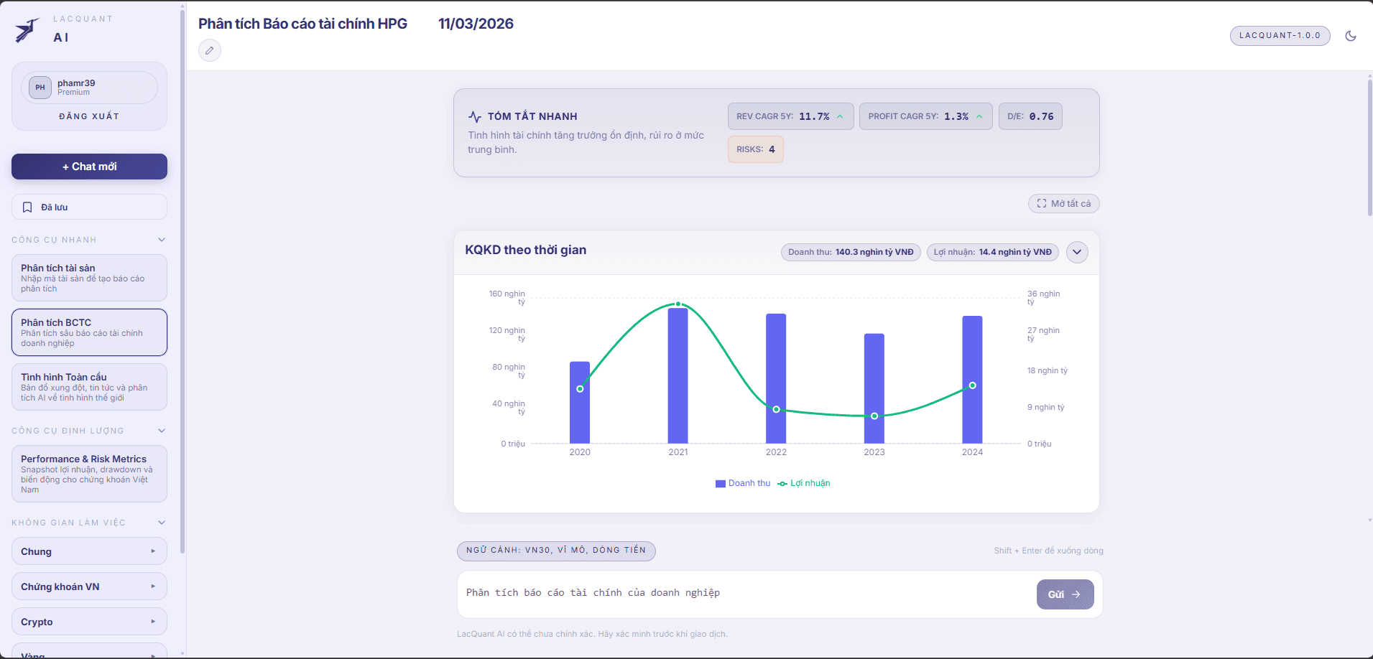Toggle the Lợi nhuận legend series
This screenshot has height=659, width=1373.
coord(804,484)
